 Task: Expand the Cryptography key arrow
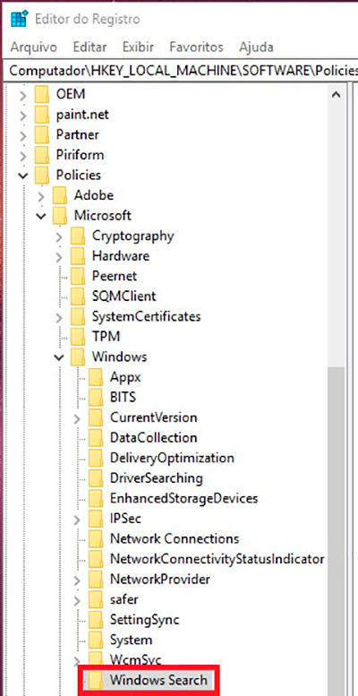point(59,236)
